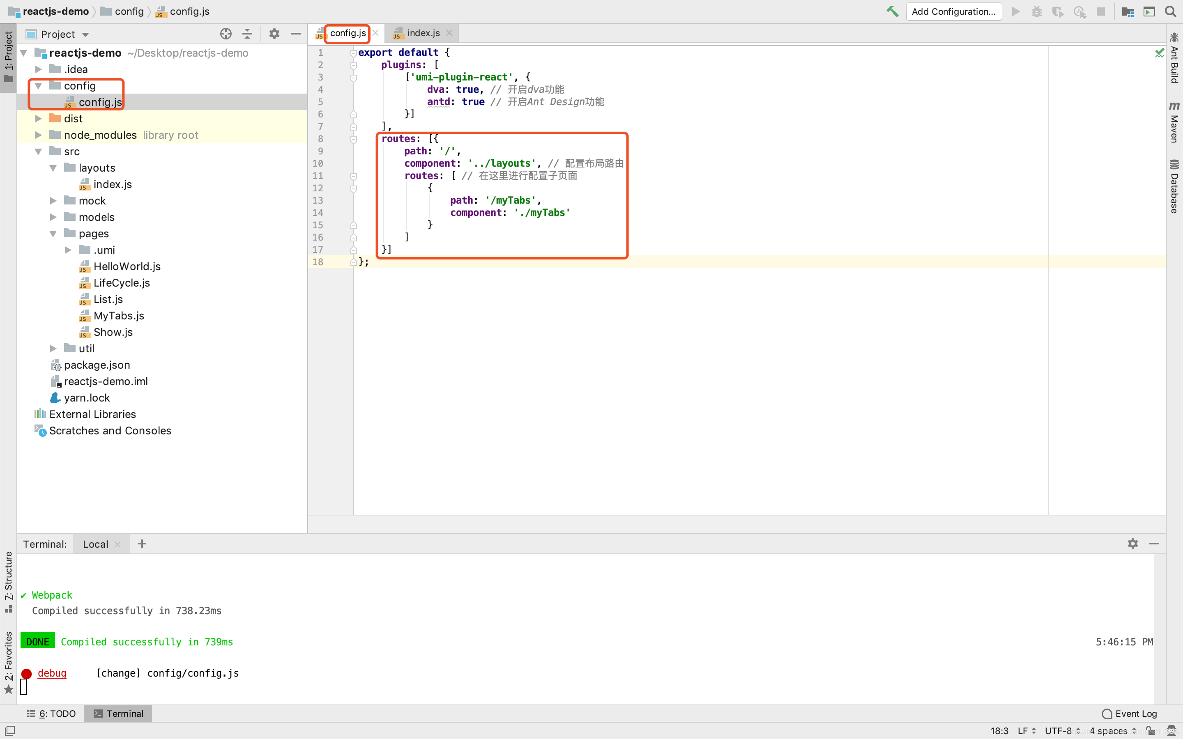Expand the util folder
The width and height of the screenshot is (1183, 739).
53,349
